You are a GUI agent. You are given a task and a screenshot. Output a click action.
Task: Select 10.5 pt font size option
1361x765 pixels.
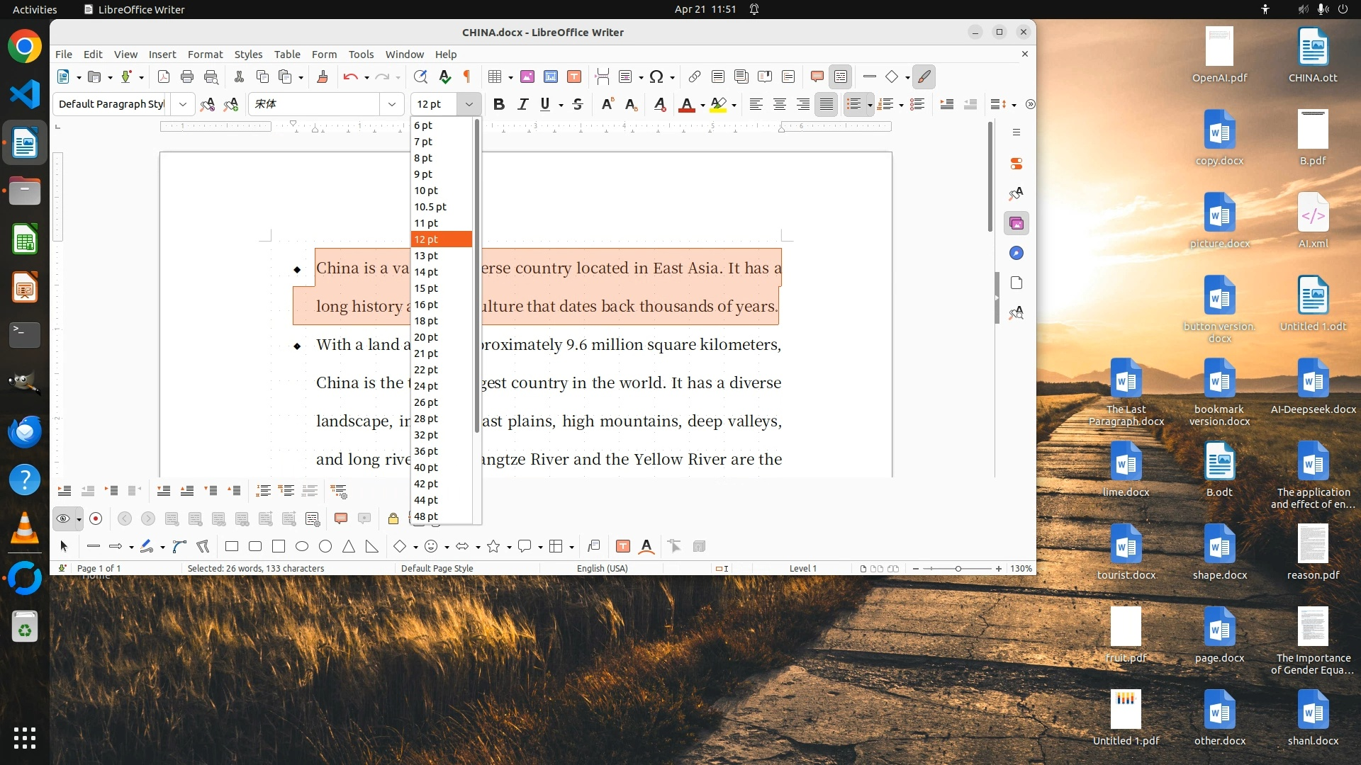click(430, 207)
